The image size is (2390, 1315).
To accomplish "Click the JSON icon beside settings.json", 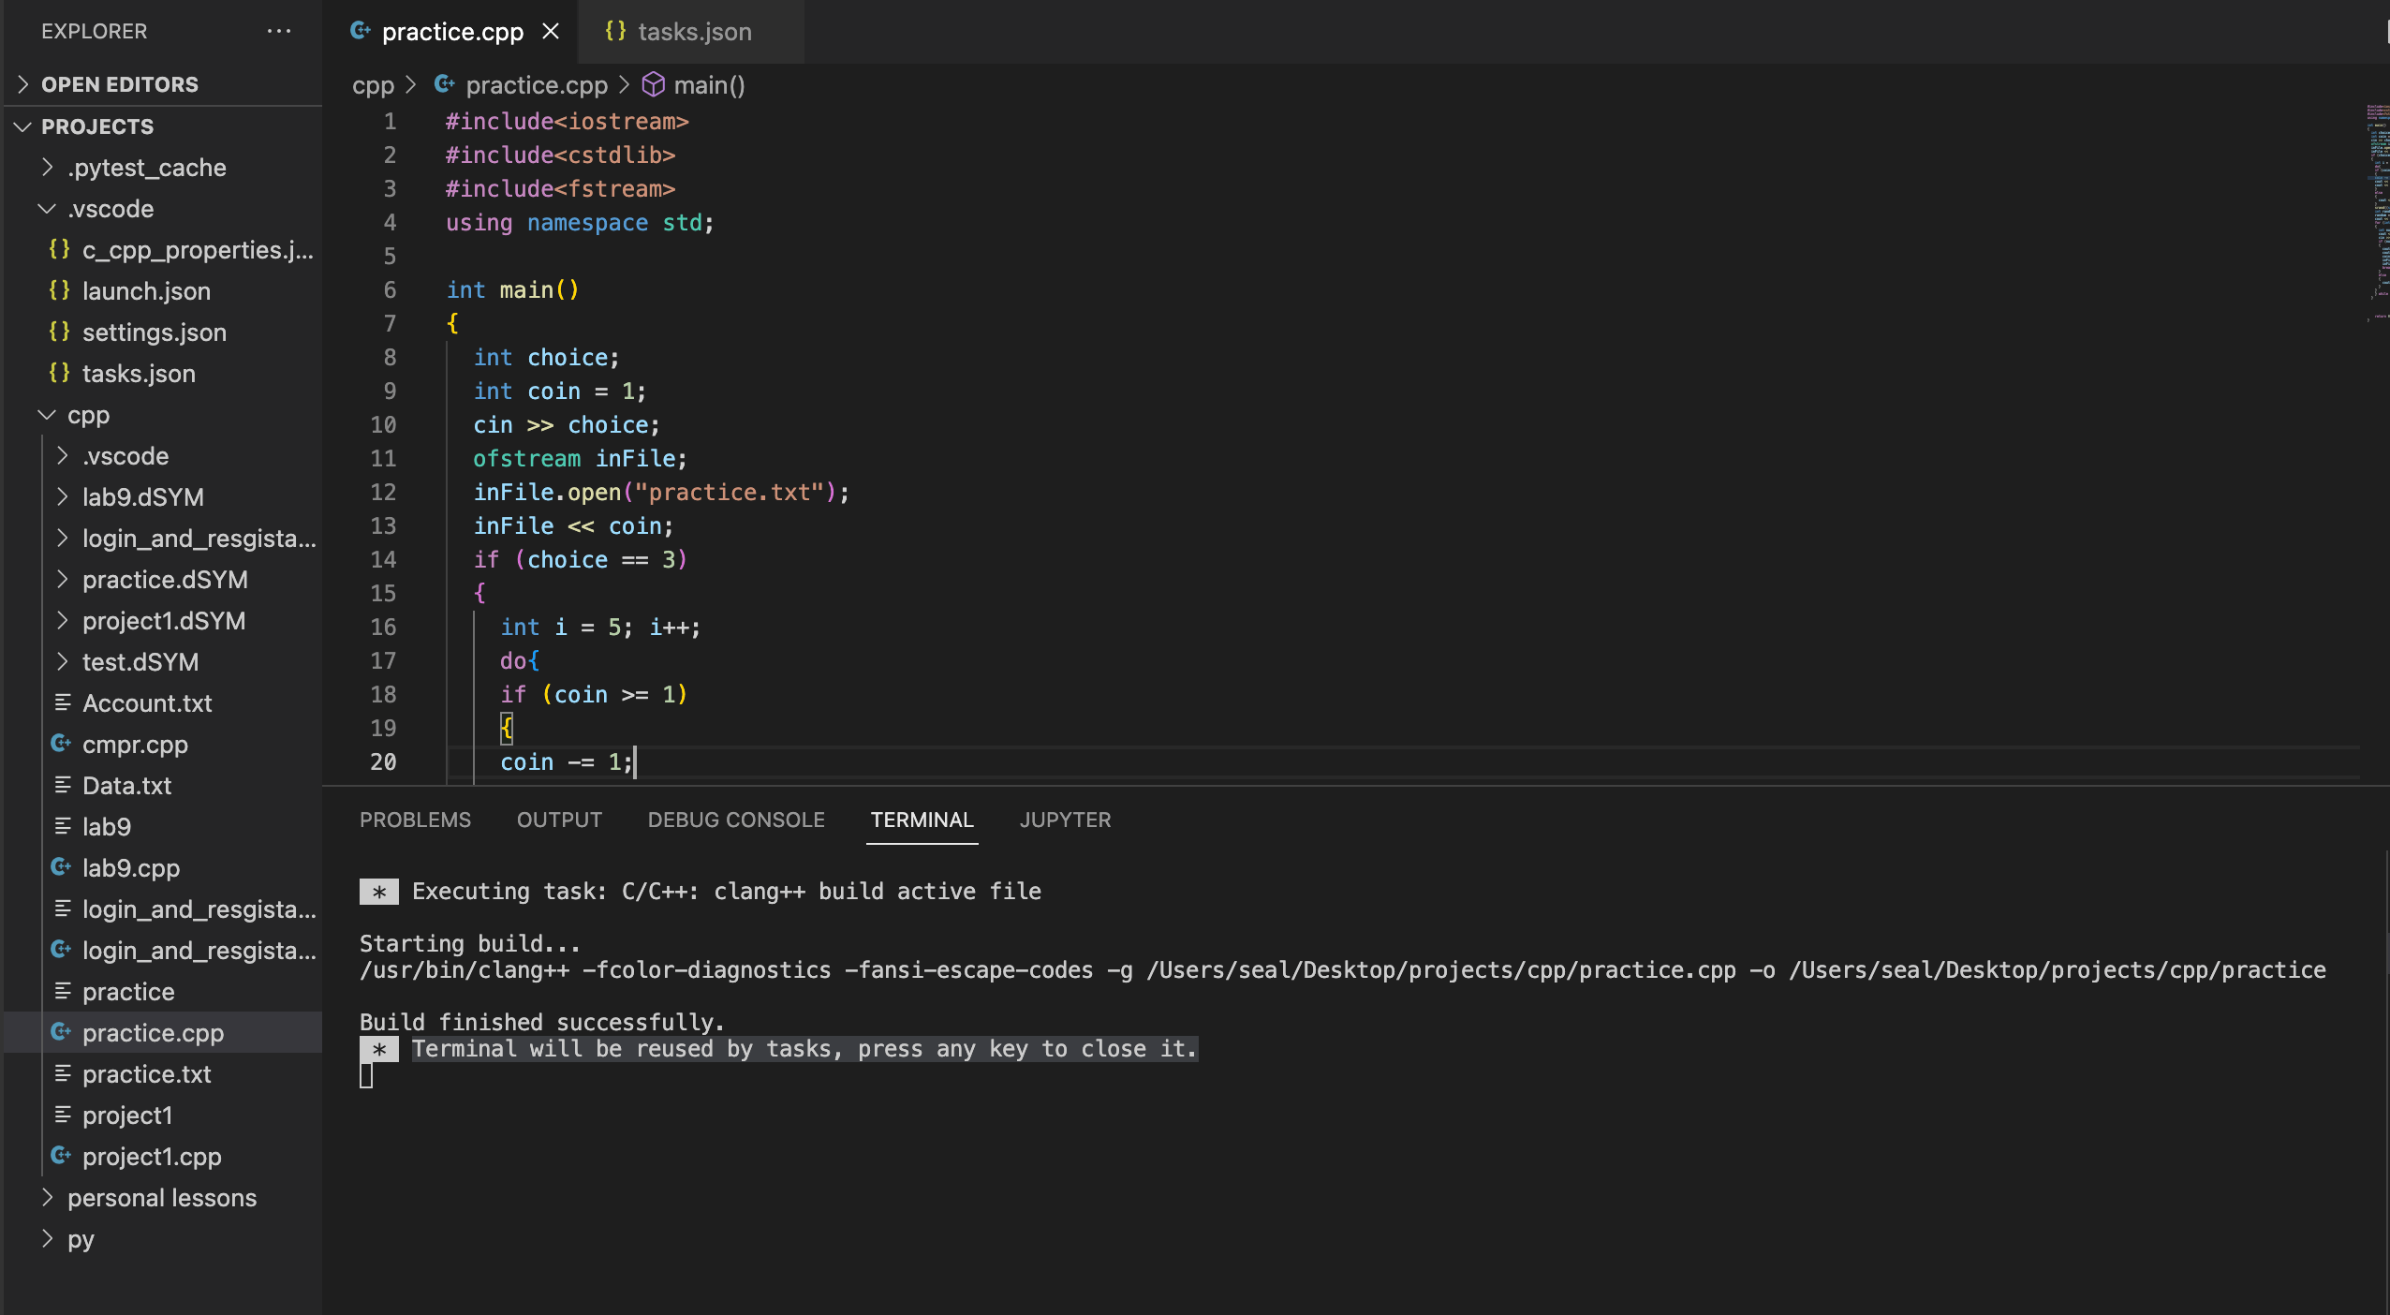I will click(59, 332).
